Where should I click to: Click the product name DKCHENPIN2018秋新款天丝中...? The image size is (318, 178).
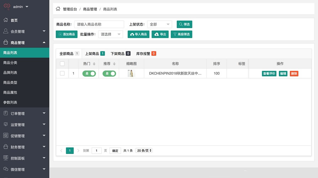coord(175,73)
